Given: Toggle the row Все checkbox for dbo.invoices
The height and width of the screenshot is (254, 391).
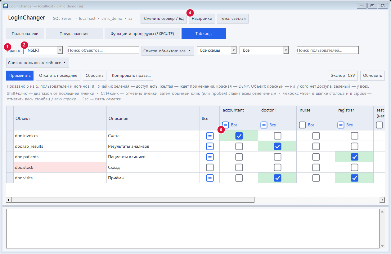Looking at the screenshot, I should point(210,136).
